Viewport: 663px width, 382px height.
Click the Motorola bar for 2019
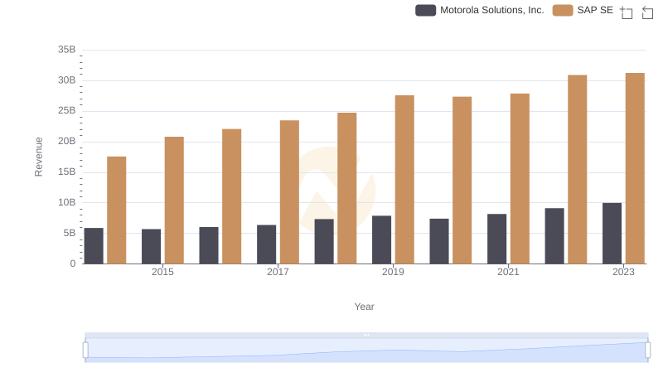(382, 240)
